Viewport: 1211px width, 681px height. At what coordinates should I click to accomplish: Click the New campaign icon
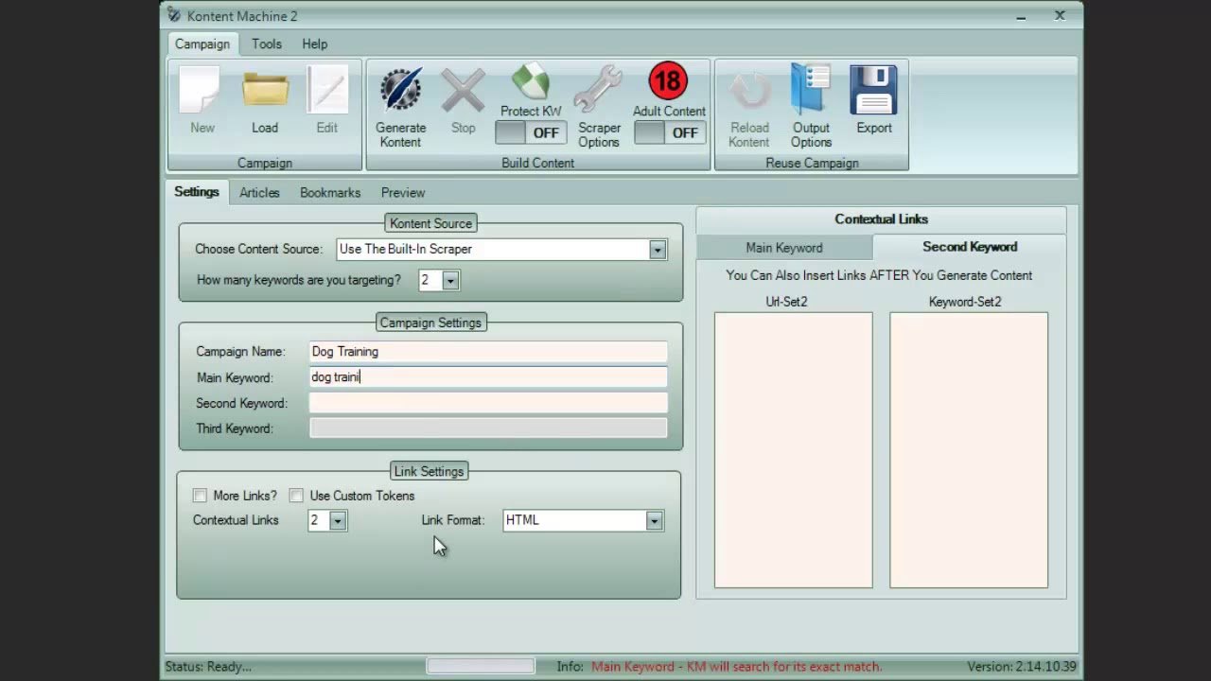click(x=202, y=90)
